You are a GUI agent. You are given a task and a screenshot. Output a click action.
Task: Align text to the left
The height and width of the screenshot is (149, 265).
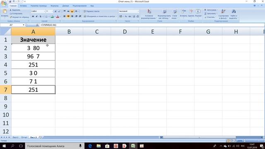point(65,17)
